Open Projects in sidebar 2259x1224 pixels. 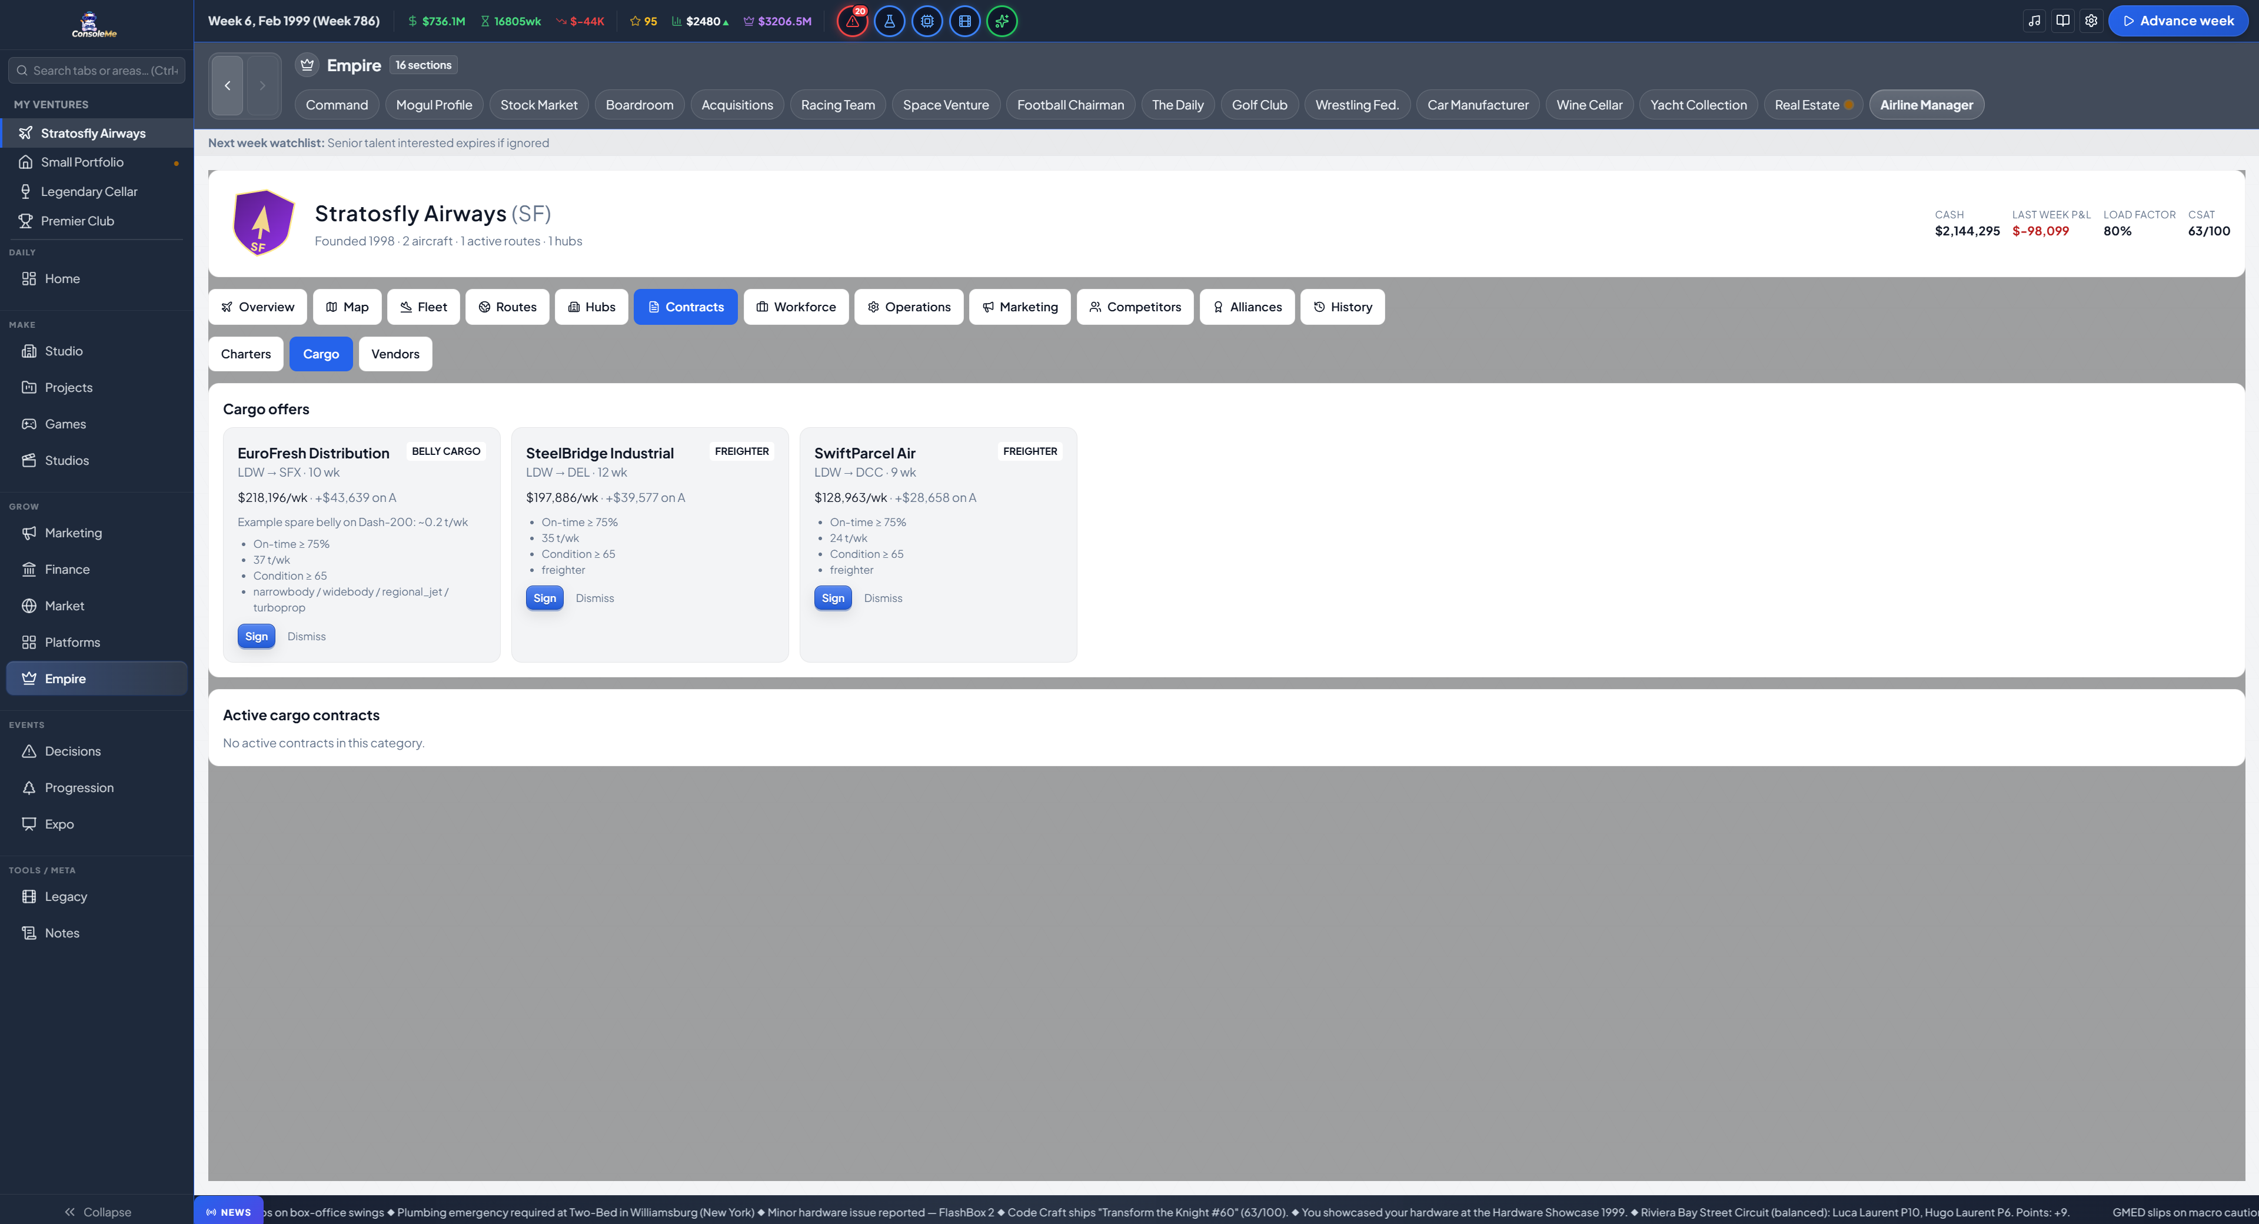click(x=97, y=388)
